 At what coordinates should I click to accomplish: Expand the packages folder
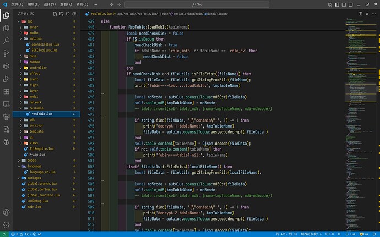click(x=19, y=178)
